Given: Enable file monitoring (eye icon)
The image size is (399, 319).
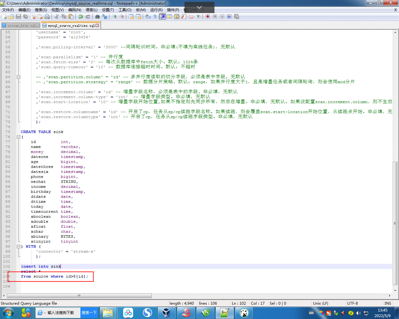Looking at the screenshot, I should coord(198,17).
